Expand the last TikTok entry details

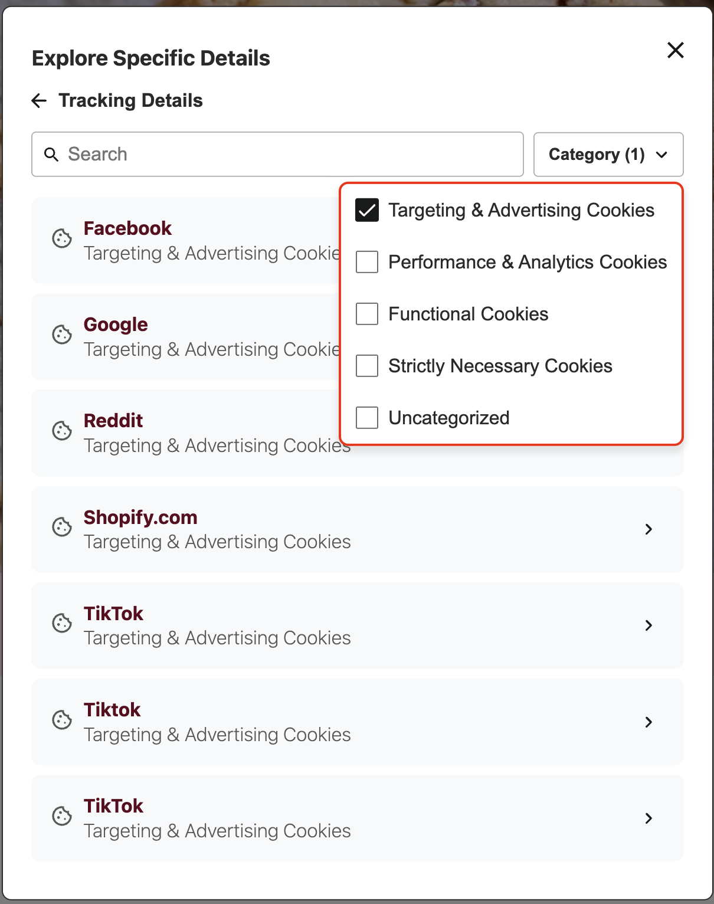point(649,818)
